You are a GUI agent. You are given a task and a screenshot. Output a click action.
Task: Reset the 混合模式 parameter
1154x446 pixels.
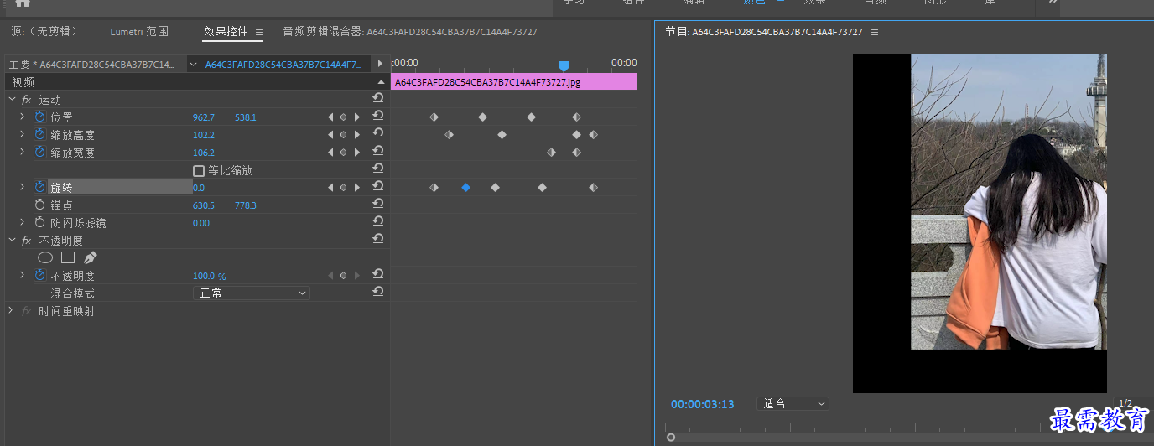coord(378,293)
